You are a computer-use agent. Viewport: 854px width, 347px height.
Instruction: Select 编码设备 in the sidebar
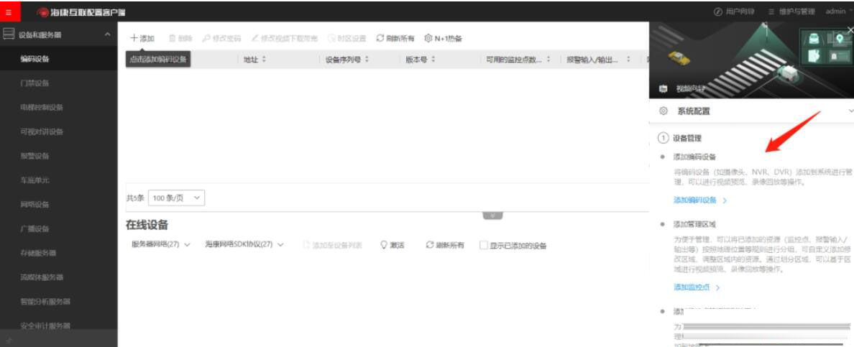(x=59, y=59)
